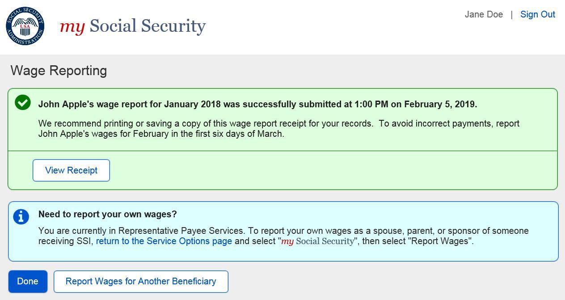Click the blue information circle icon
This screenshot has height=300, width=565.
click(x=21, y=216)
